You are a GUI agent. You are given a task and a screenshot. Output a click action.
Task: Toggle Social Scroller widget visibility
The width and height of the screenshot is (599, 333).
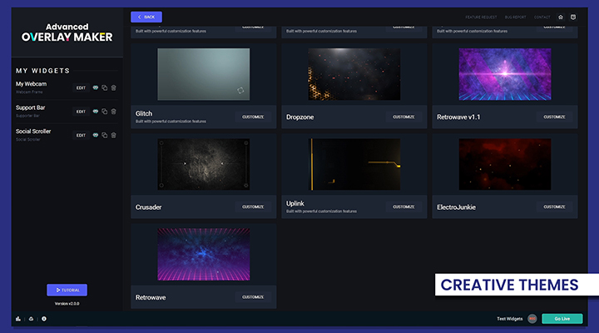point(95,135)
